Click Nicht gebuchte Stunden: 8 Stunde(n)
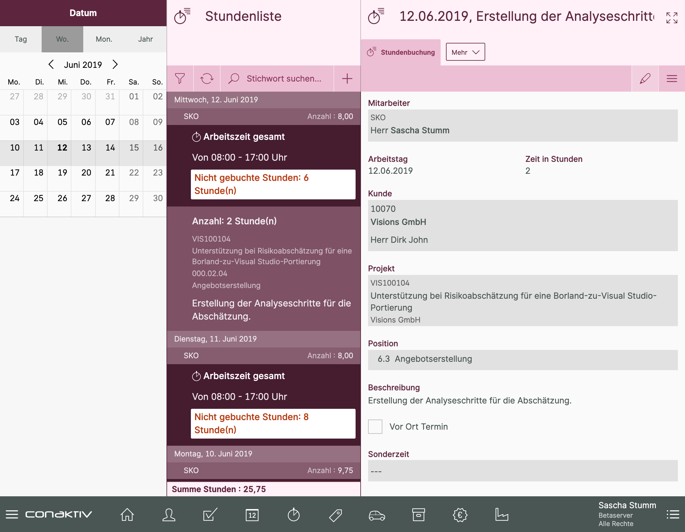Screen dimensions: 685x532 click(x=273, y=423)
